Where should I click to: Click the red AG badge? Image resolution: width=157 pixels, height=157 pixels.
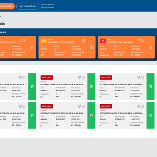pos(103,41)
